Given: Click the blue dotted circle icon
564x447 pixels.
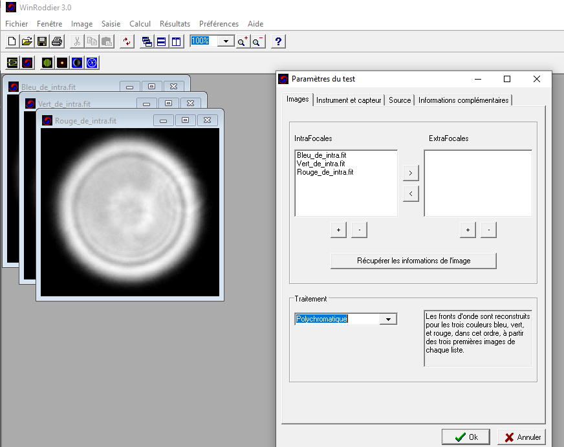Looking at the screenshot, I should (92, 63).
